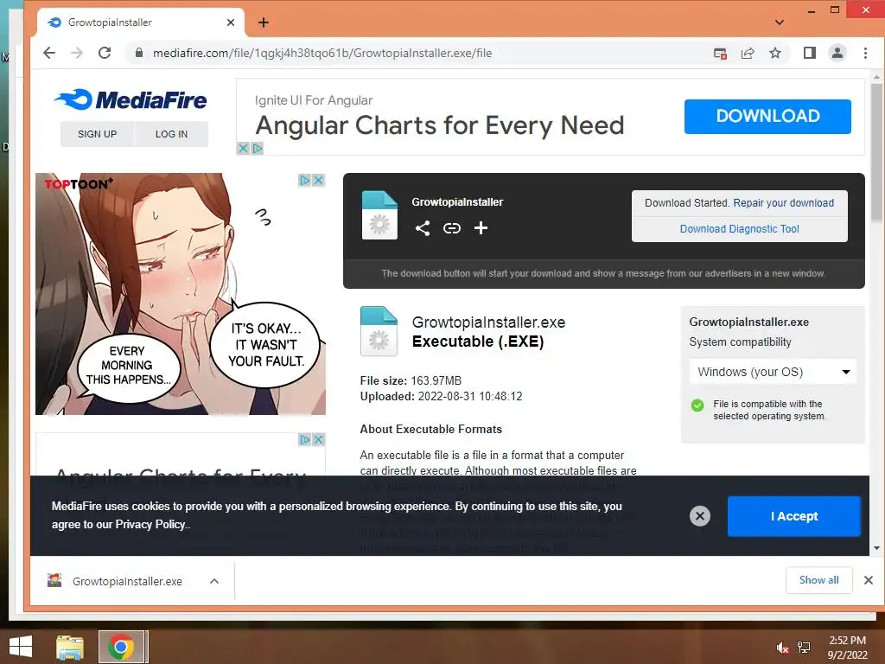Click the SIGN UP button

(x=97, y=134)
